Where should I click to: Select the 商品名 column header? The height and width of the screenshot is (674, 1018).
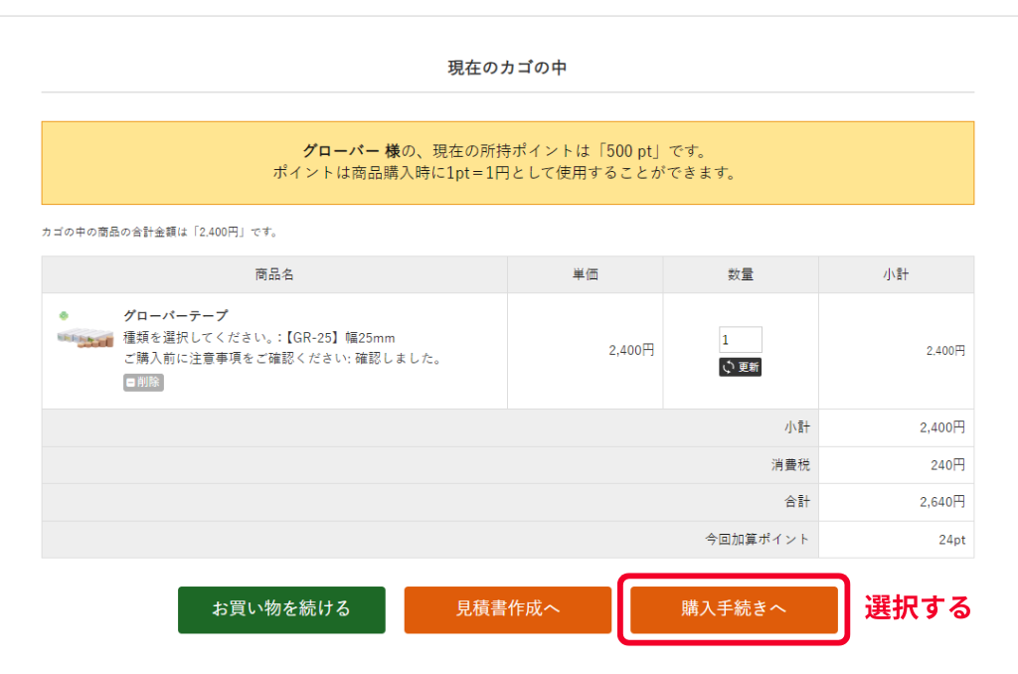(x=274, y=274)
